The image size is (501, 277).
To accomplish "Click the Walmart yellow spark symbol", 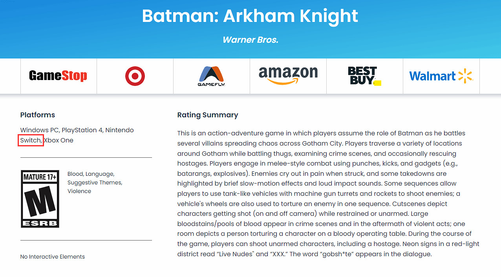I will coord(465,76).
